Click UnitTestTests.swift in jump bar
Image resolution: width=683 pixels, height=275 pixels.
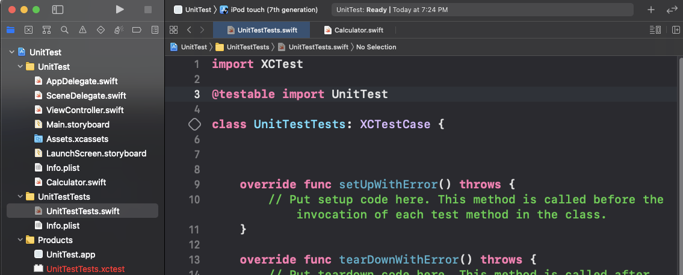click(313, 46)
